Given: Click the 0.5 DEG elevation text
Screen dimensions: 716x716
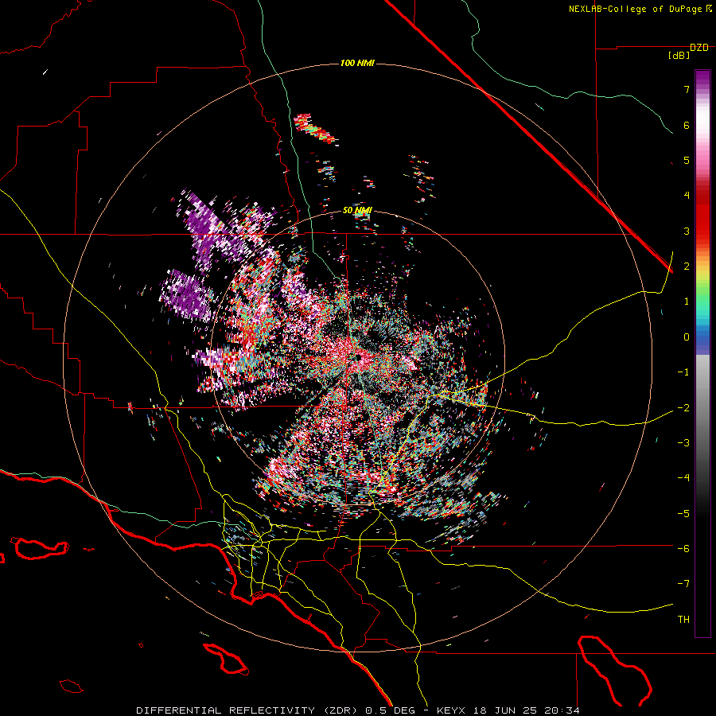Looking at the screenshot, I should (x=390, y=710).
